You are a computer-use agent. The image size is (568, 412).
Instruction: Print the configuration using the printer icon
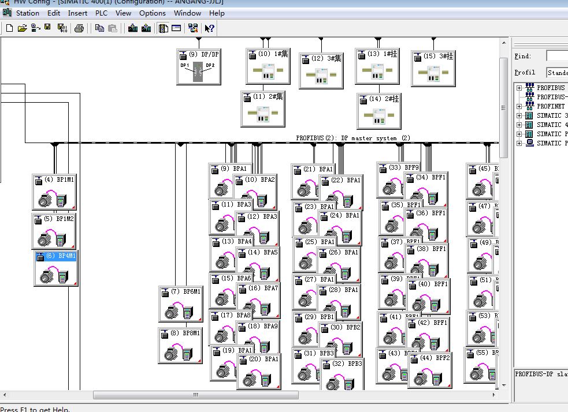[x=79, y=28]
